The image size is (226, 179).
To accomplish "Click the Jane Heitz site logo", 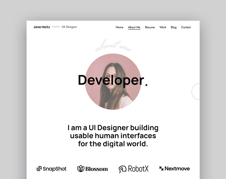I will (41, 27).
